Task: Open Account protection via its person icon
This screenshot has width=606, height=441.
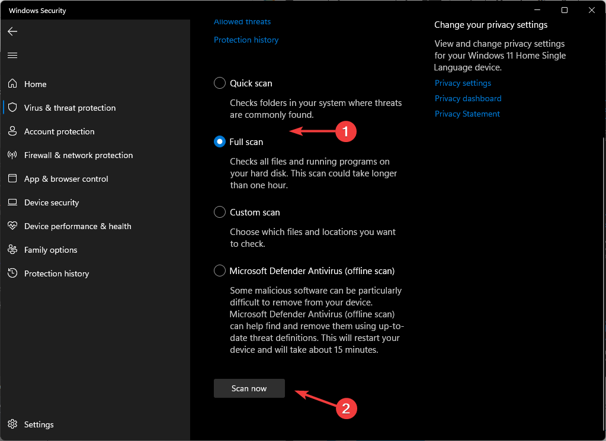Action: (12, 131)
